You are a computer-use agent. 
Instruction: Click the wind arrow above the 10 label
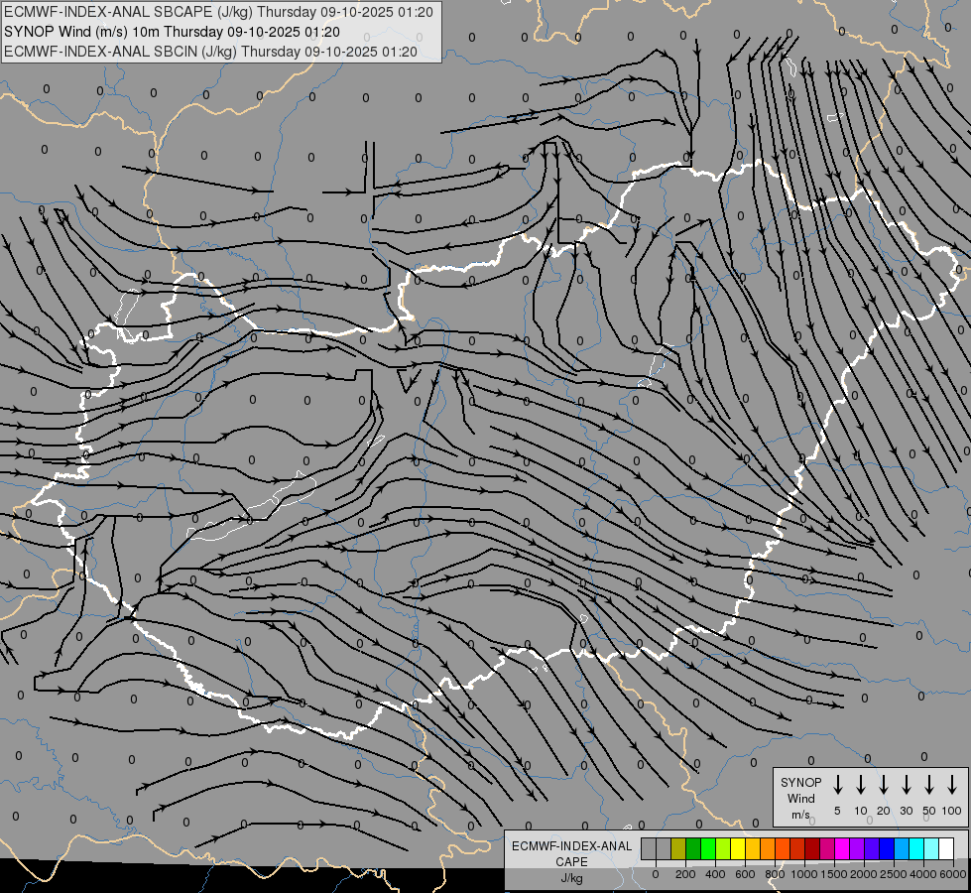point(860,785)
